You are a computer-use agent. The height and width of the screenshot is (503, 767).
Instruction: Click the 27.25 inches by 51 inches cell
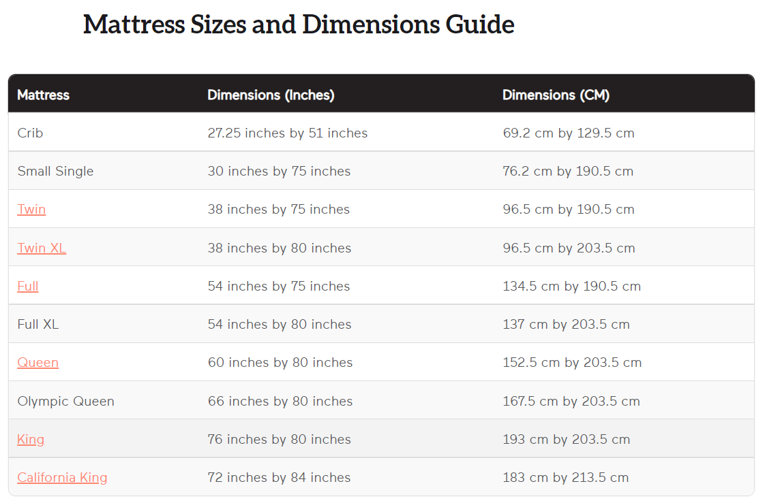coord(288,133)
